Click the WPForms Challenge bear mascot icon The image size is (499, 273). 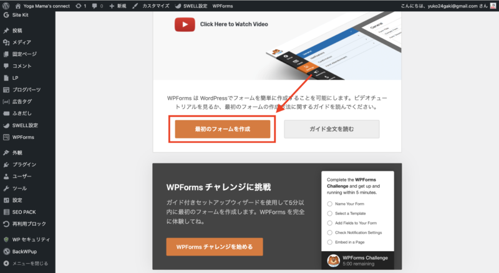point(334,261)
